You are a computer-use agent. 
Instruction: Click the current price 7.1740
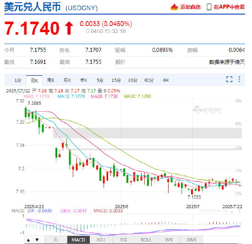tap(32, 28)
